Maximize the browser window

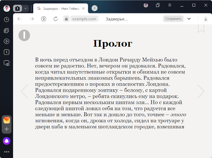tap(194, 5)
